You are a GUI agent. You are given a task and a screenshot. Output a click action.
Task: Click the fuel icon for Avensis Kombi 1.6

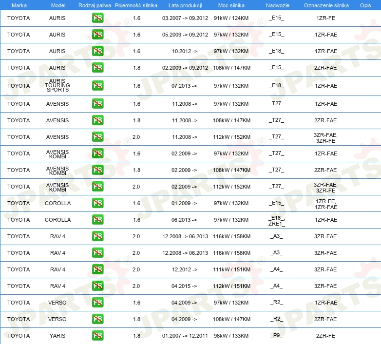[x=97, y=153]
